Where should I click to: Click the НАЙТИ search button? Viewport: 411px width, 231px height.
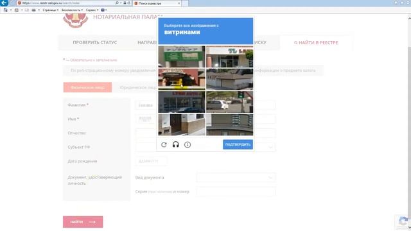[83, 222]
